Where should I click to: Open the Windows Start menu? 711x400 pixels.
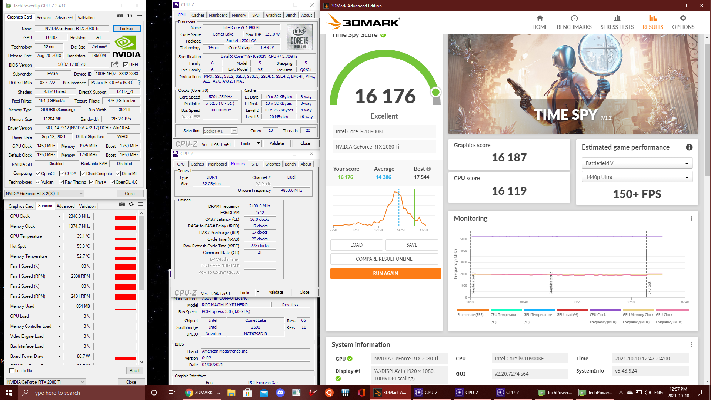9,393
